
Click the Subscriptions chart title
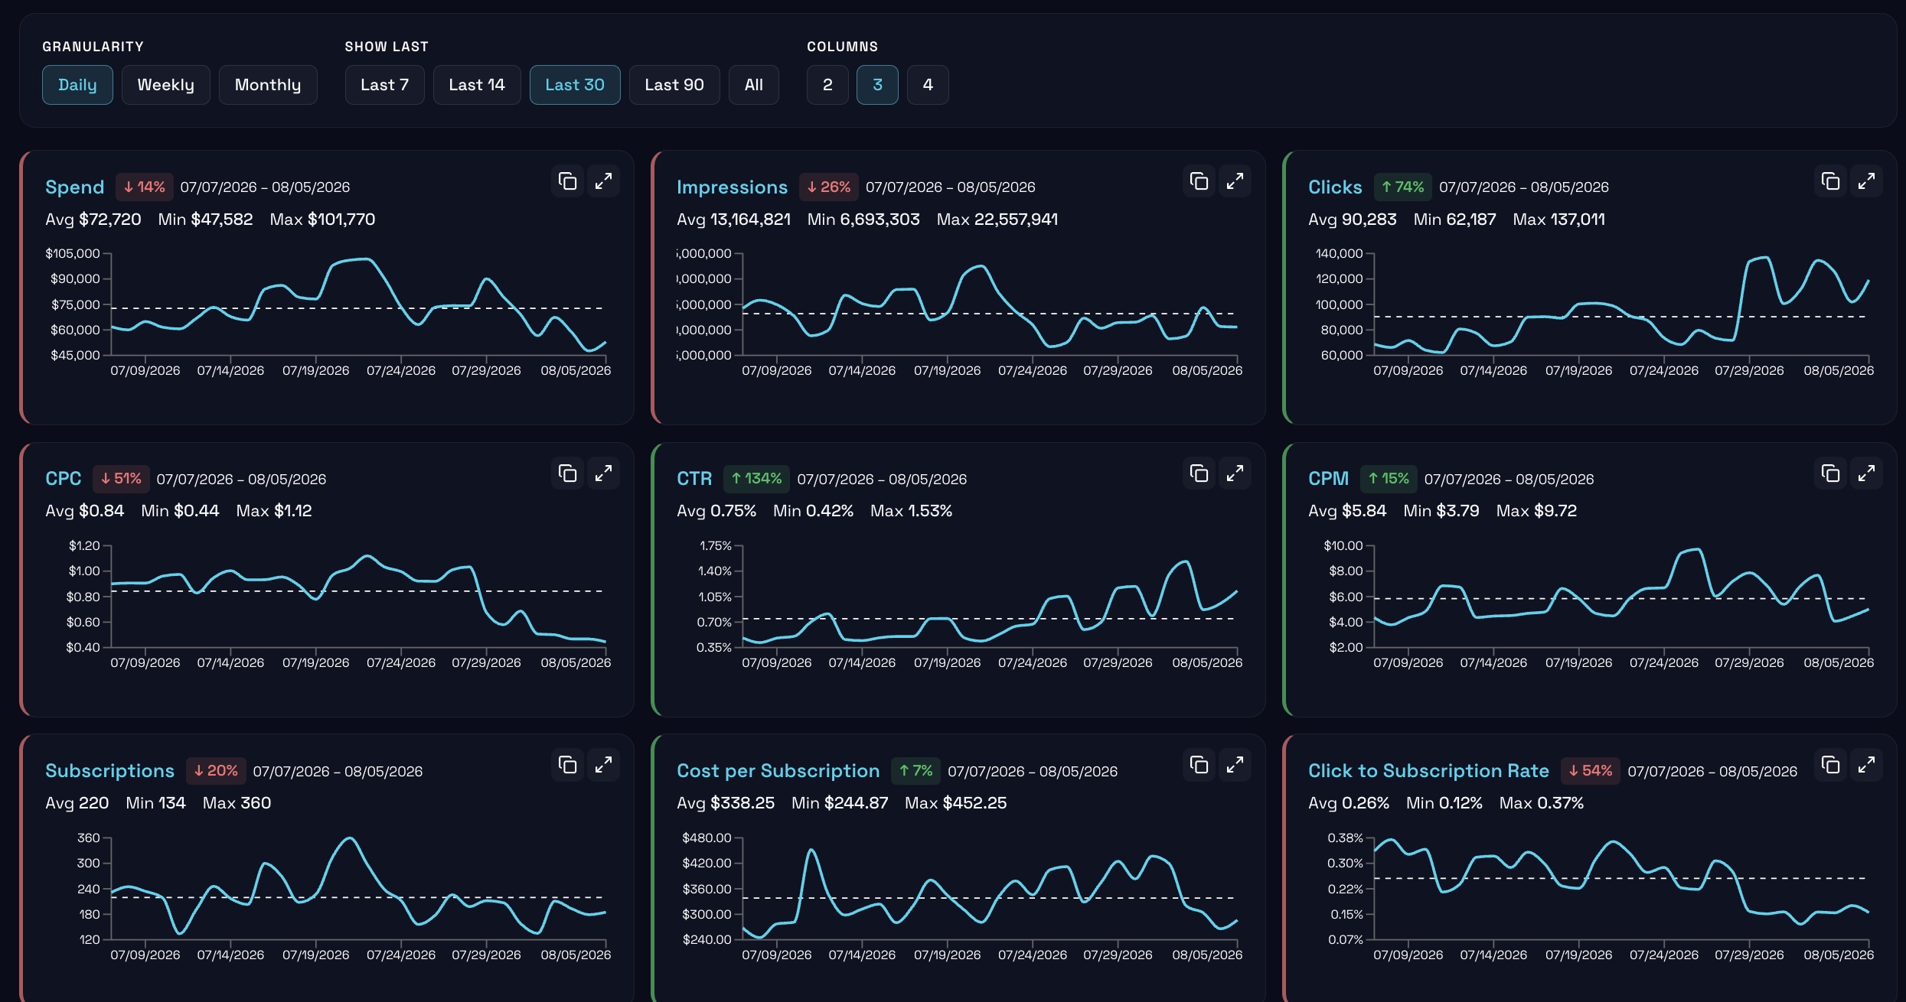(x=109, y=771)
